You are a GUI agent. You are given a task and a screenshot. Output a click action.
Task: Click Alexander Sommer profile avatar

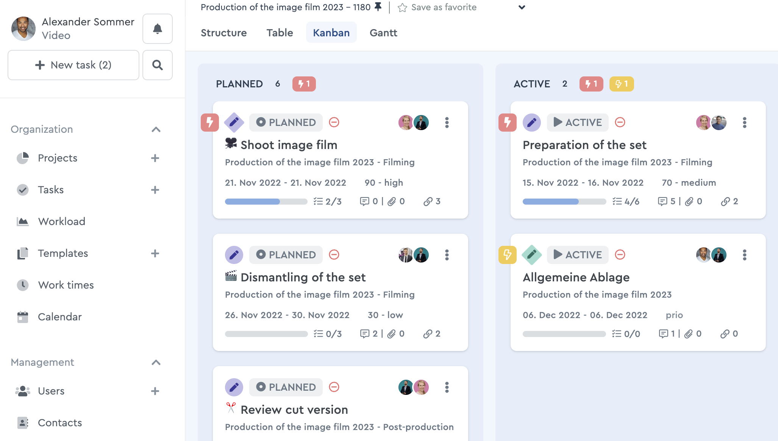click(23, 29)
